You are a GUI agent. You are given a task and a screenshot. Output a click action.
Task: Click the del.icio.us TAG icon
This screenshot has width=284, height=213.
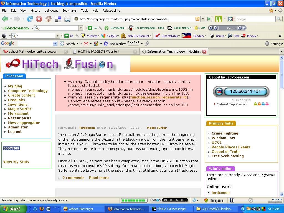[x=67, y=19]
